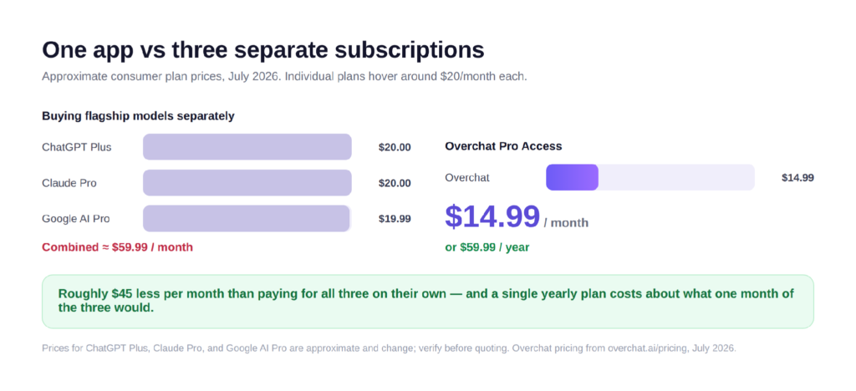
Task: Click the red Combined $59.99 per month text
Action: [x=117, y=247]
